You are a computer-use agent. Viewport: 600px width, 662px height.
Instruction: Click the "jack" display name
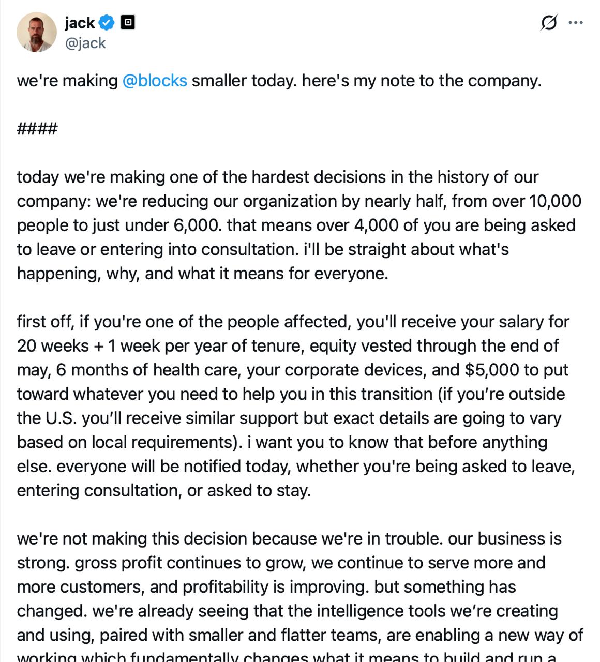[x=80, y=23]
